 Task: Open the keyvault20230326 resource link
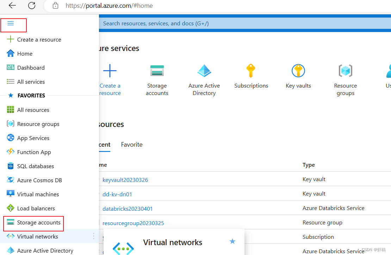pyautogui.click(x=125, y=180)
